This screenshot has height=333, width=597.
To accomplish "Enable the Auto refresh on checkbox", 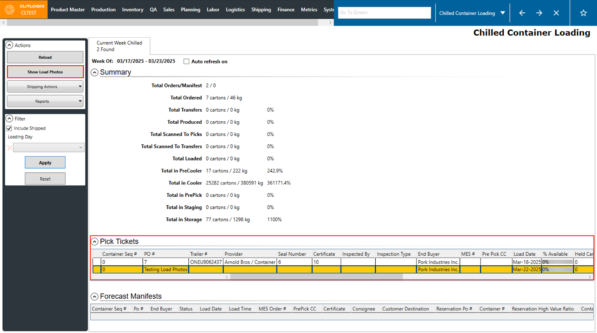I will click(187, 62).
